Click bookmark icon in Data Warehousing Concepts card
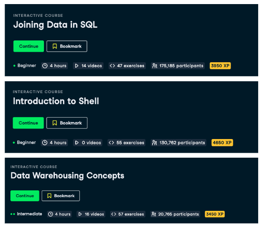265x229 pixels. [49, 196]
